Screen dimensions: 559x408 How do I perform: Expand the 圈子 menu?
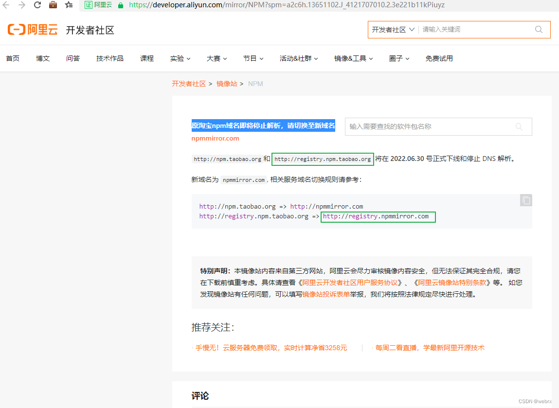tap(399, 58)
